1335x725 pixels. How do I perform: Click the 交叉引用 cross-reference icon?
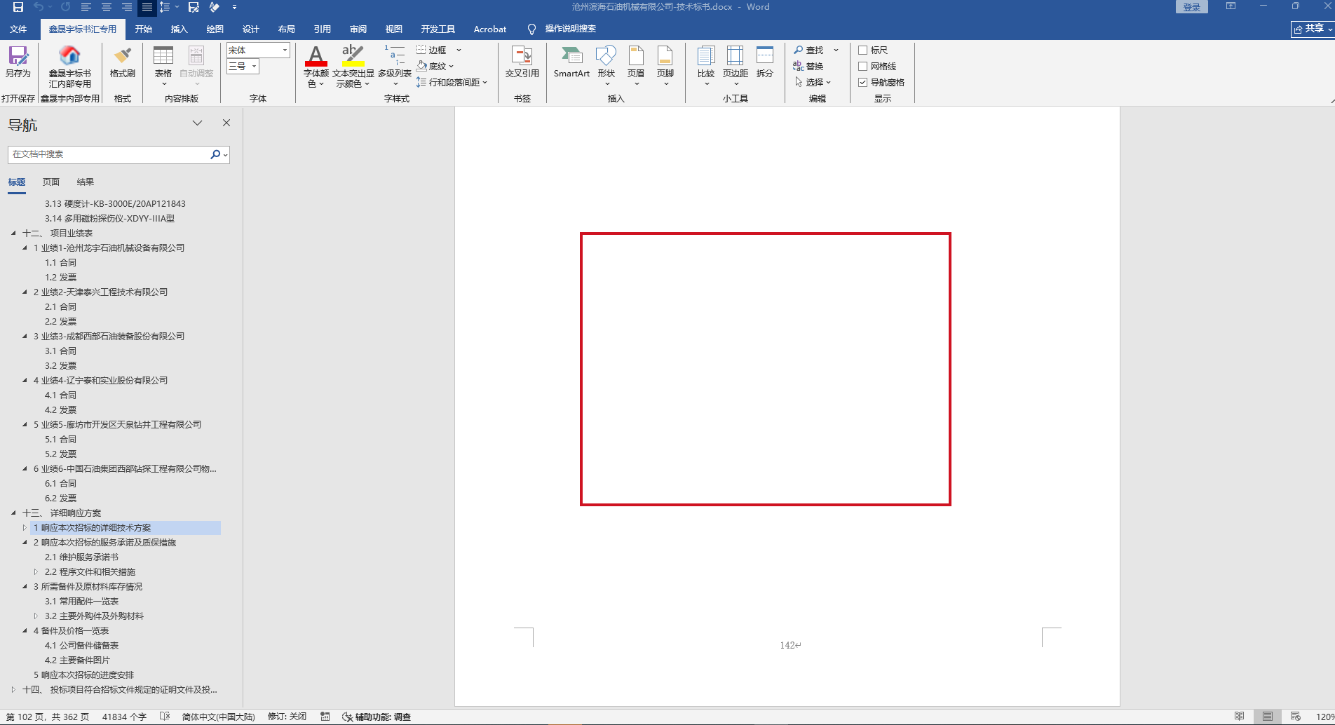point(522,62)
